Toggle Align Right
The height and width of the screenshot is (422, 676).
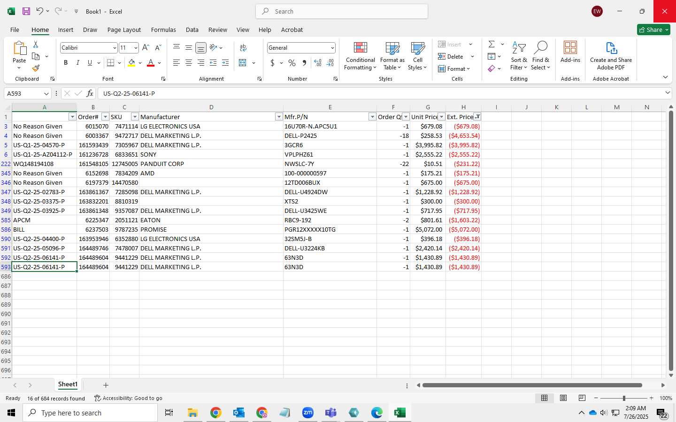(201, 63)
